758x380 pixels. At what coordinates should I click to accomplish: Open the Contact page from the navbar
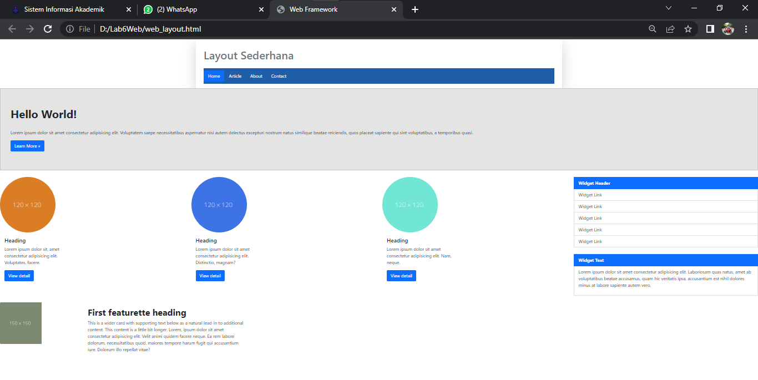tap(279, 76)
